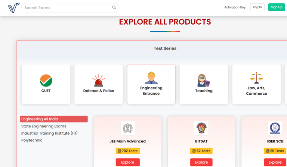
Task: Click the document icon beside 52 Tests
Action: [x=194, y=151]
